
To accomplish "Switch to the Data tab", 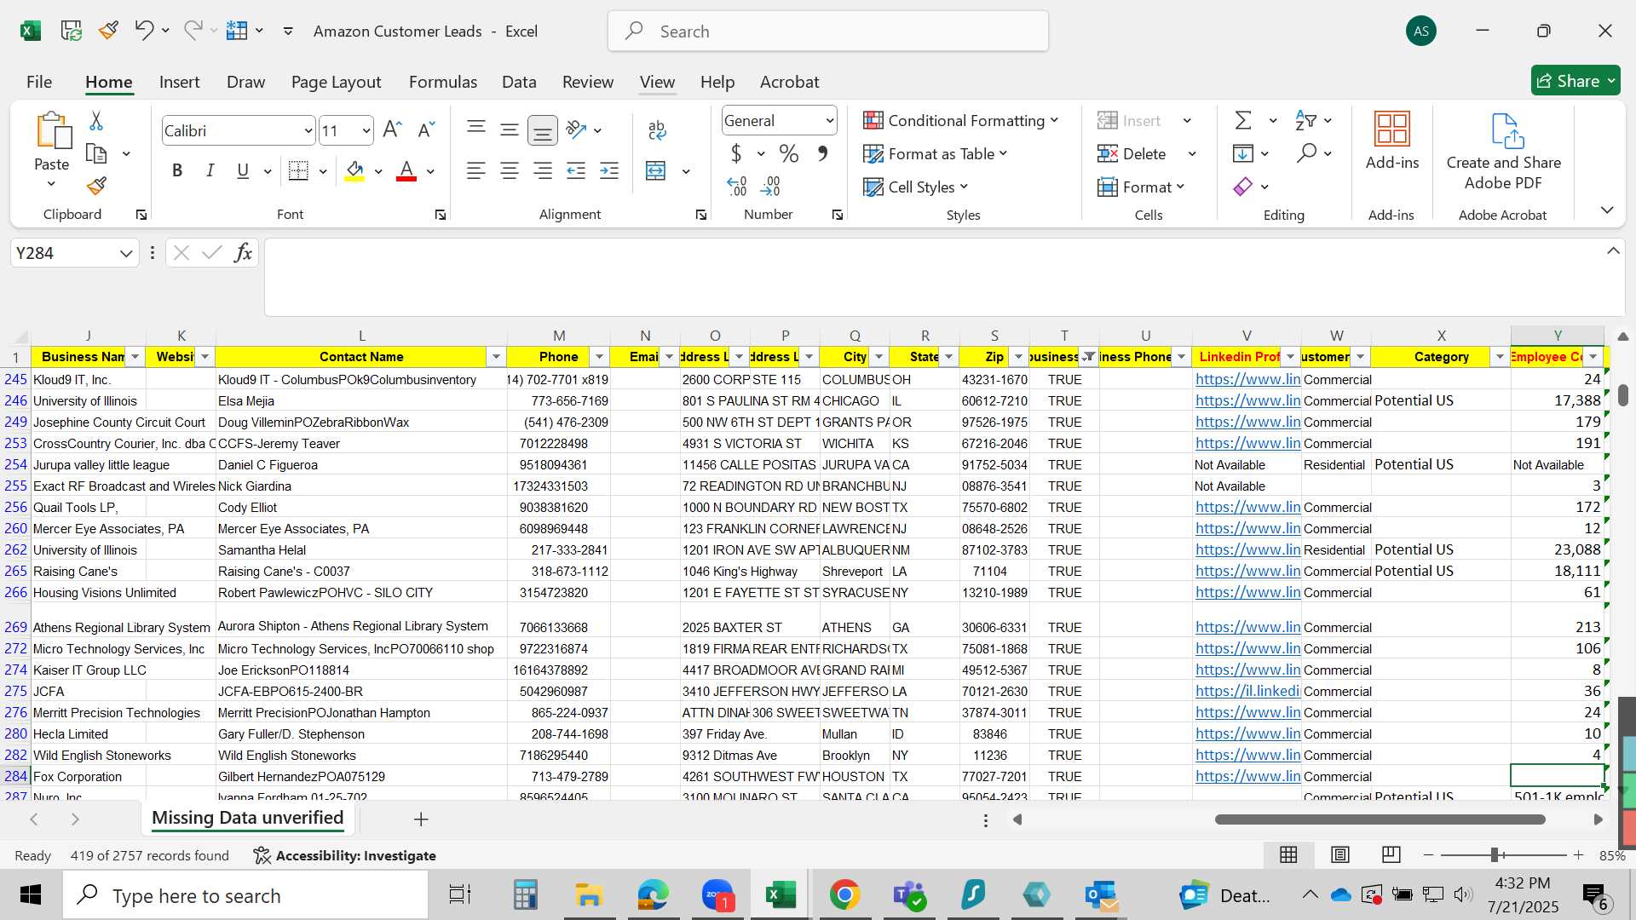I will [519, 82].
